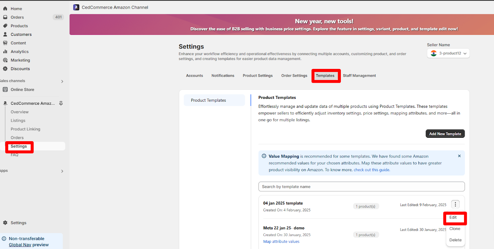This screenshot has width=494, height=249.
Task: Click the Orders inbox icon
Action: 5,17
